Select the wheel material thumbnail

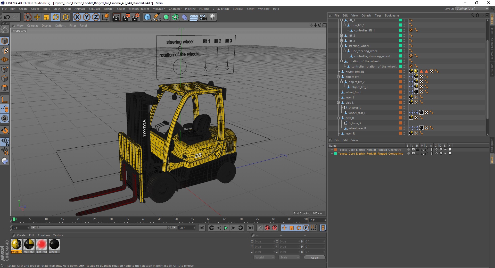(x=54, y=244)
